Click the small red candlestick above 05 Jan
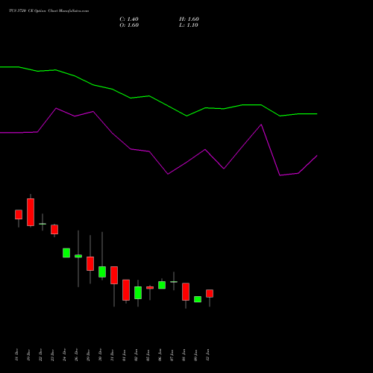Image resolution: width=373 pixels, height=373 pixels. click(x=150, y=288)
